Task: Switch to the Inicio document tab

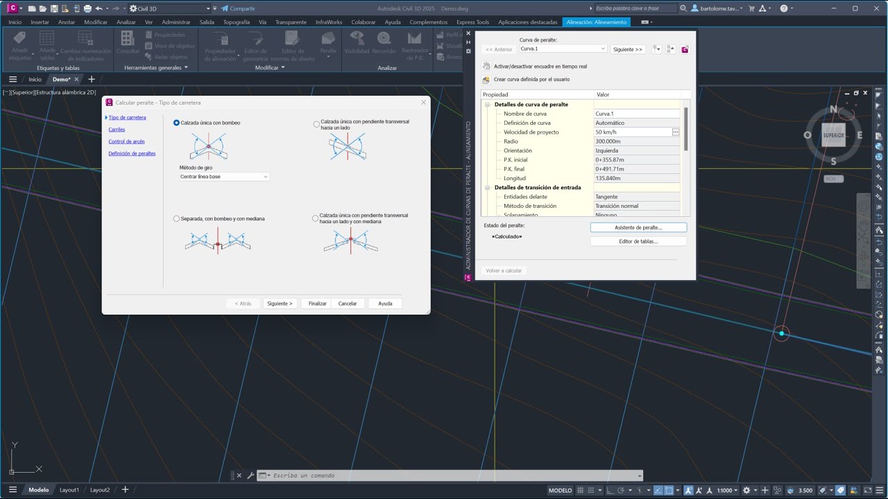Action: click(35, 80)
